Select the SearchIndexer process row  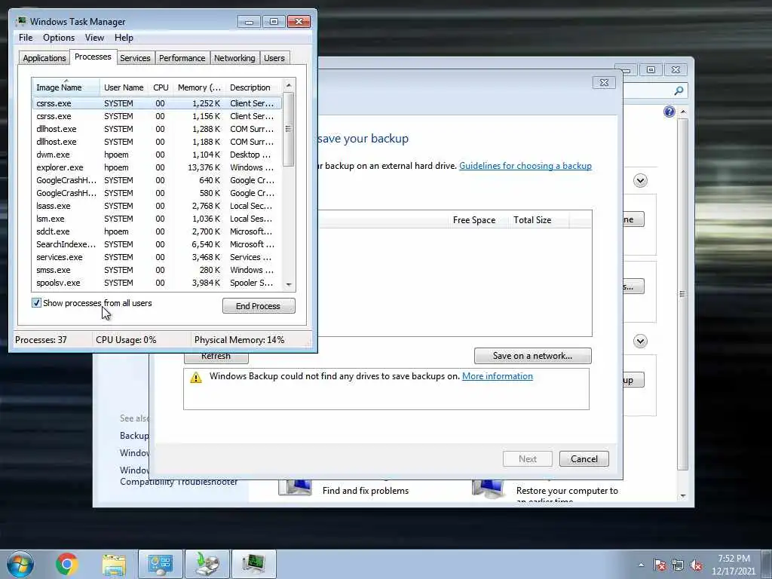(157, 244)
